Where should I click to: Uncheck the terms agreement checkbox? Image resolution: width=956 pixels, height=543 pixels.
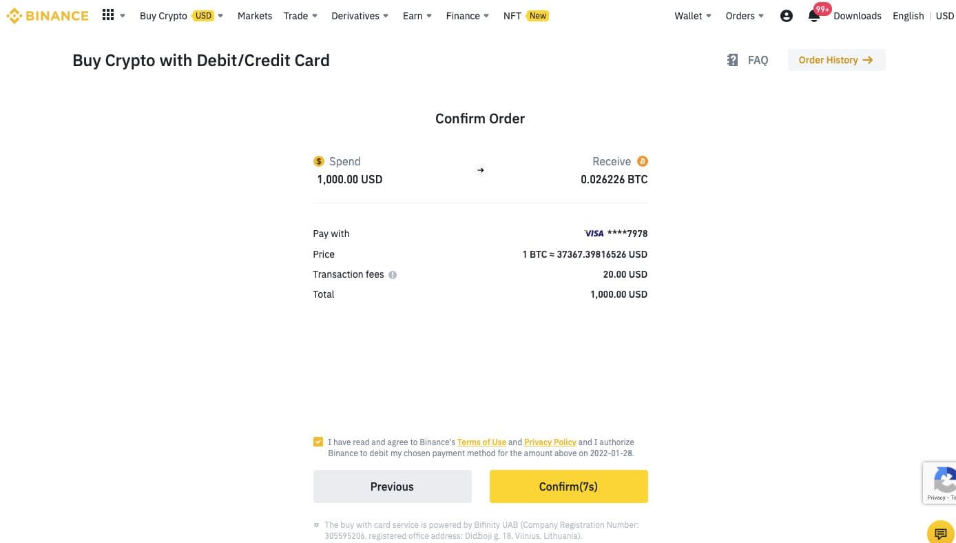[x=318, y=442]
